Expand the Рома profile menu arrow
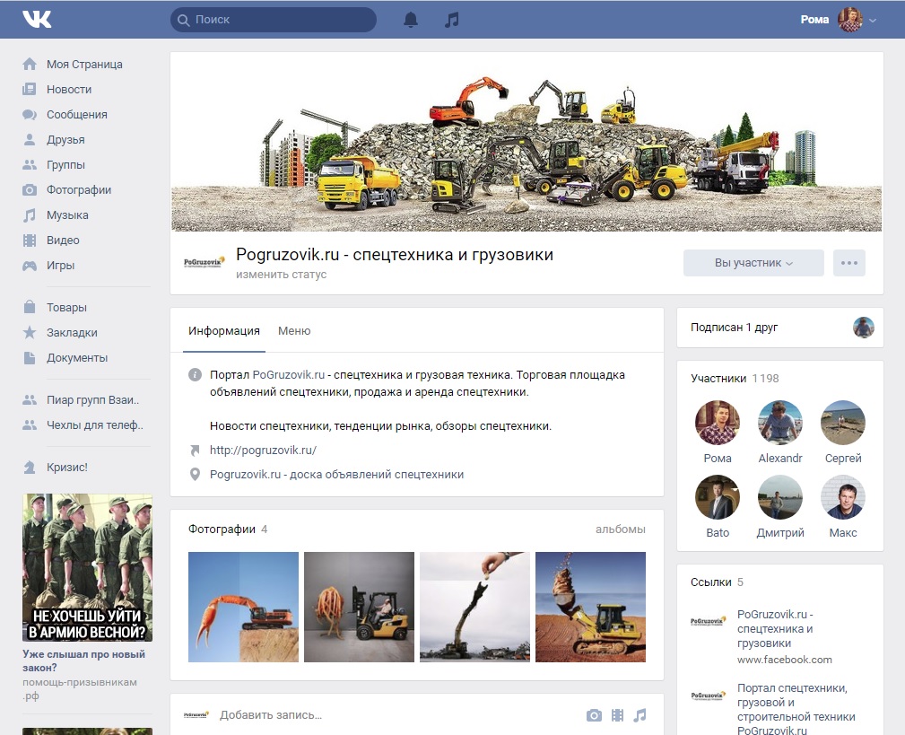This screenshot has width=905, height=735. click(x=873, y=21)
